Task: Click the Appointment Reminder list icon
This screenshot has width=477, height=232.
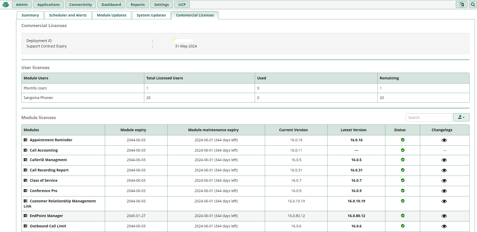Action: (x=26, y=140)
